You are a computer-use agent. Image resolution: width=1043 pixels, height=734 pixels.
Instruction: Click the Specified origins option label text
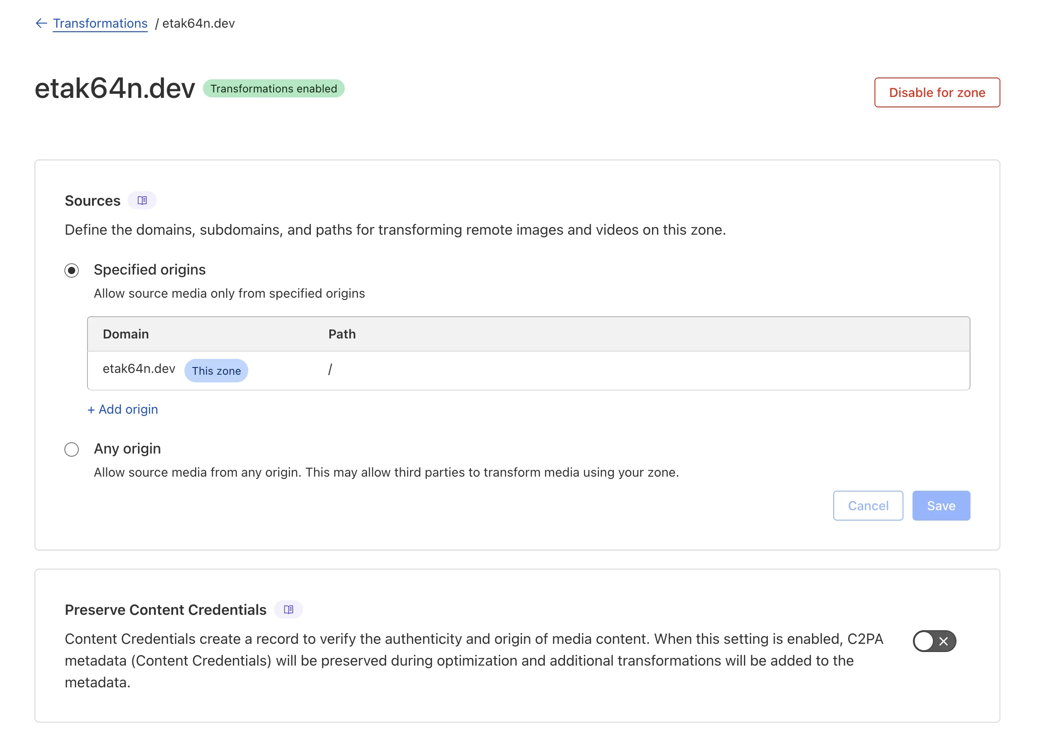(x=150, y=270)
